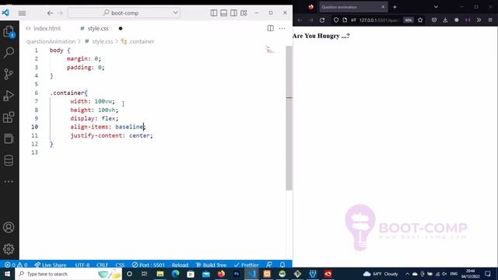
Task: Click the editor vertical scrollbar
Action: click(x=289, y=118)
